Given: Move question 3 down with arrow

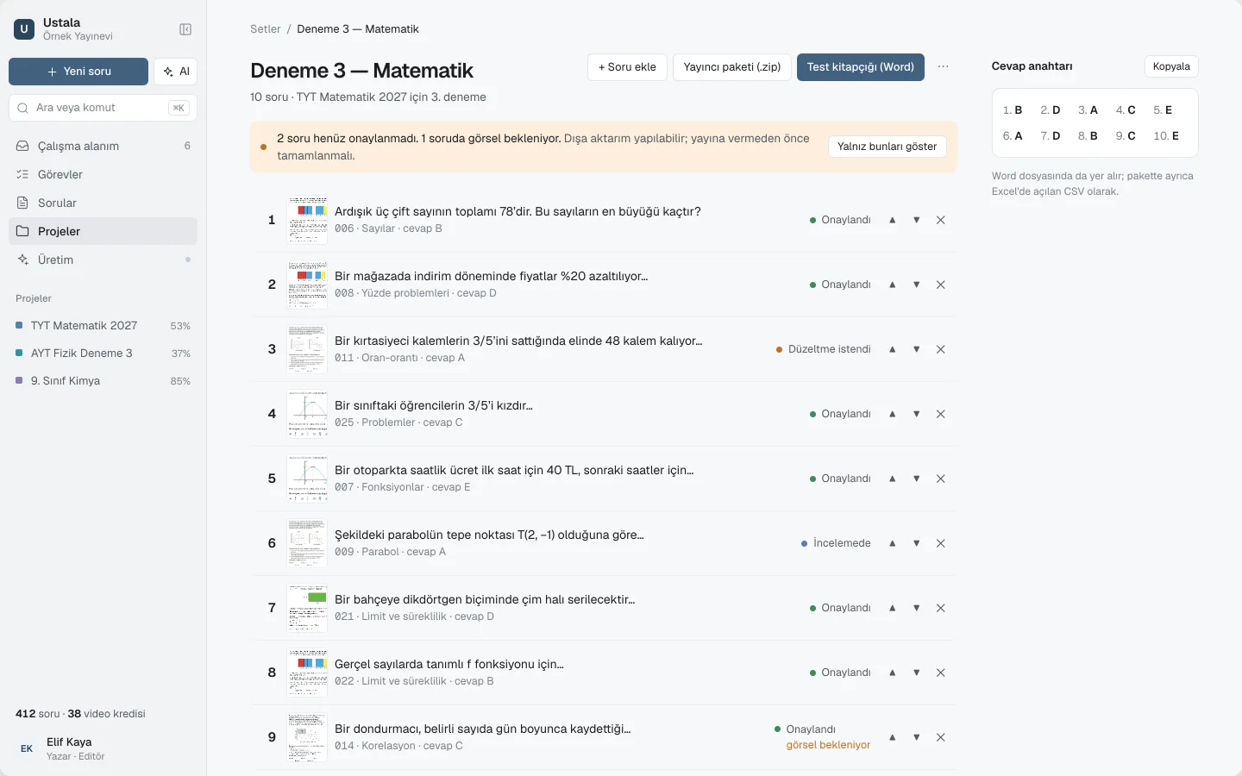Looking at the screenshot, I should pyautogui.click(x=917, y=349).
